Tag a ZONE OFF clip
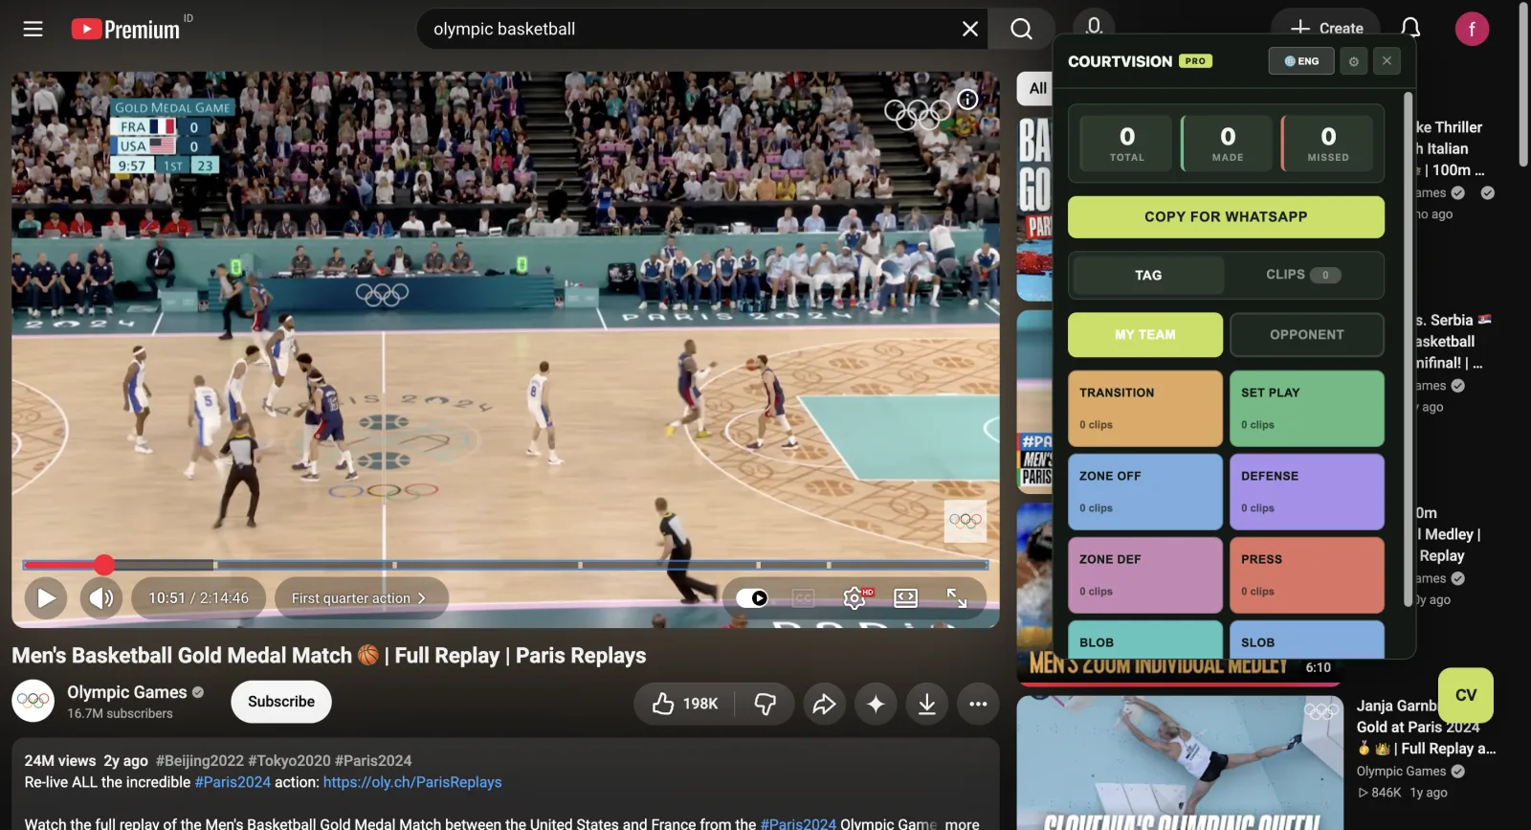The image size is (1531, 830). (x=1145, y=492)
